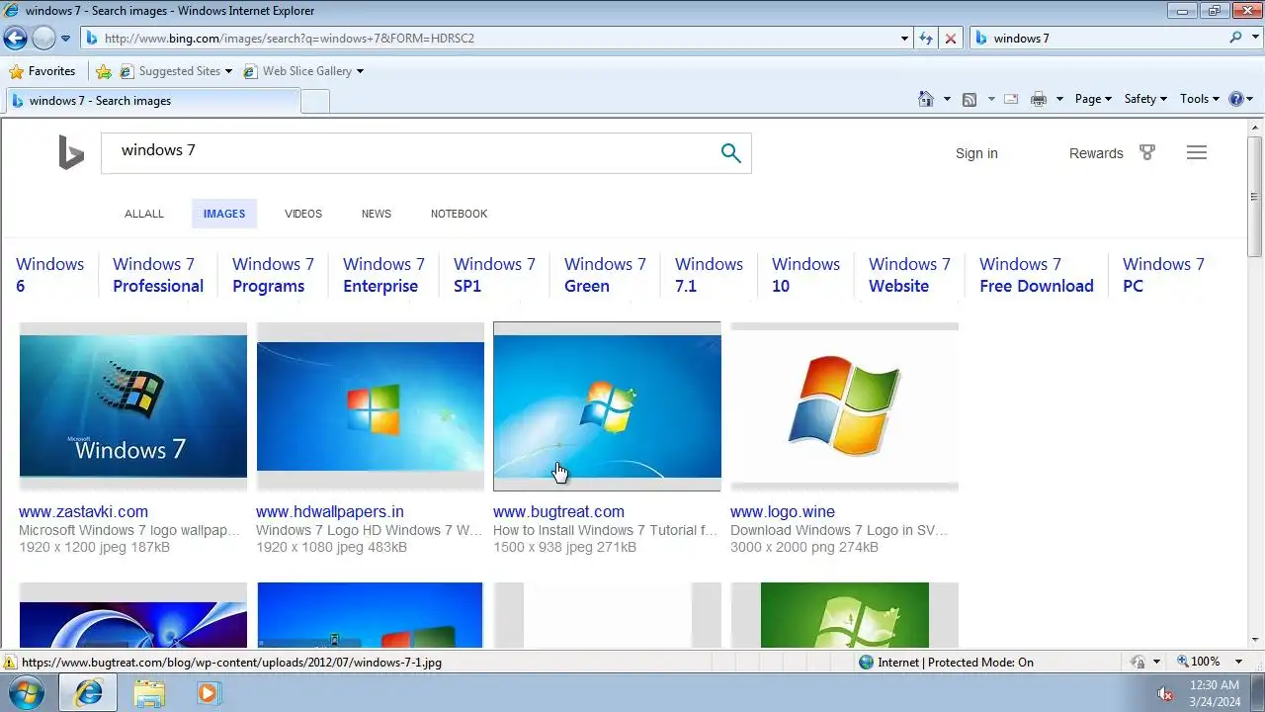Click the www.bugtreat.com link
Screen dimensions: 1265x712
[558, 511]
